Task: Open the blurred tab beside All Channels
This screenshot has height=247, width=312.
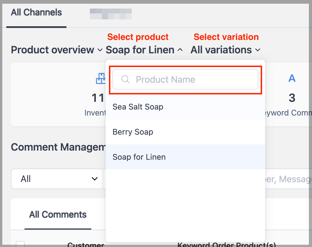Action: [111, 14]
